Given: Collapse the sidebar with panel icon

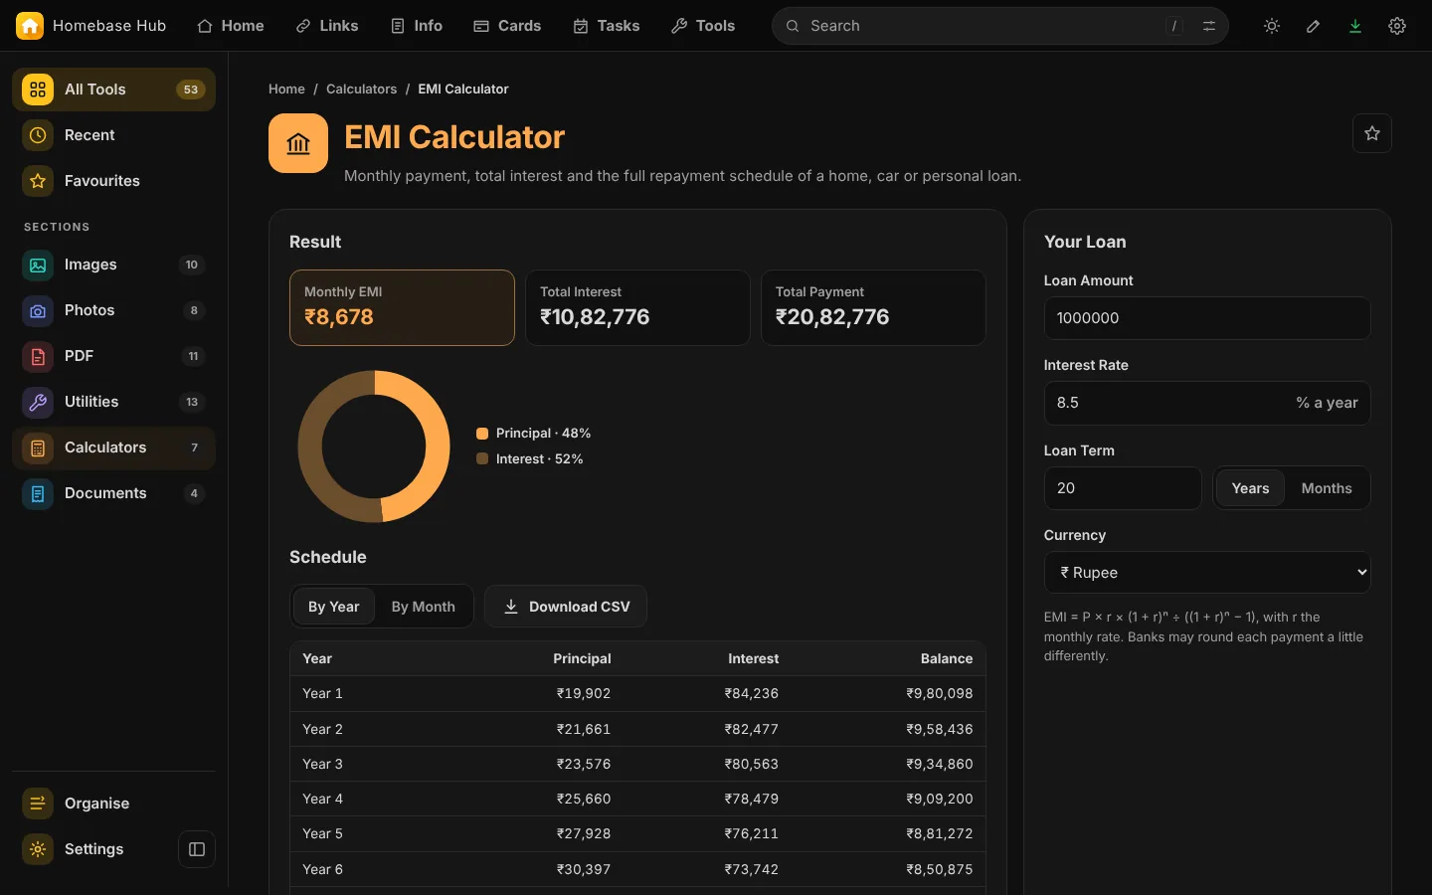Looking at the screenshot, I should pyautogui.click(x=197, y=849).
